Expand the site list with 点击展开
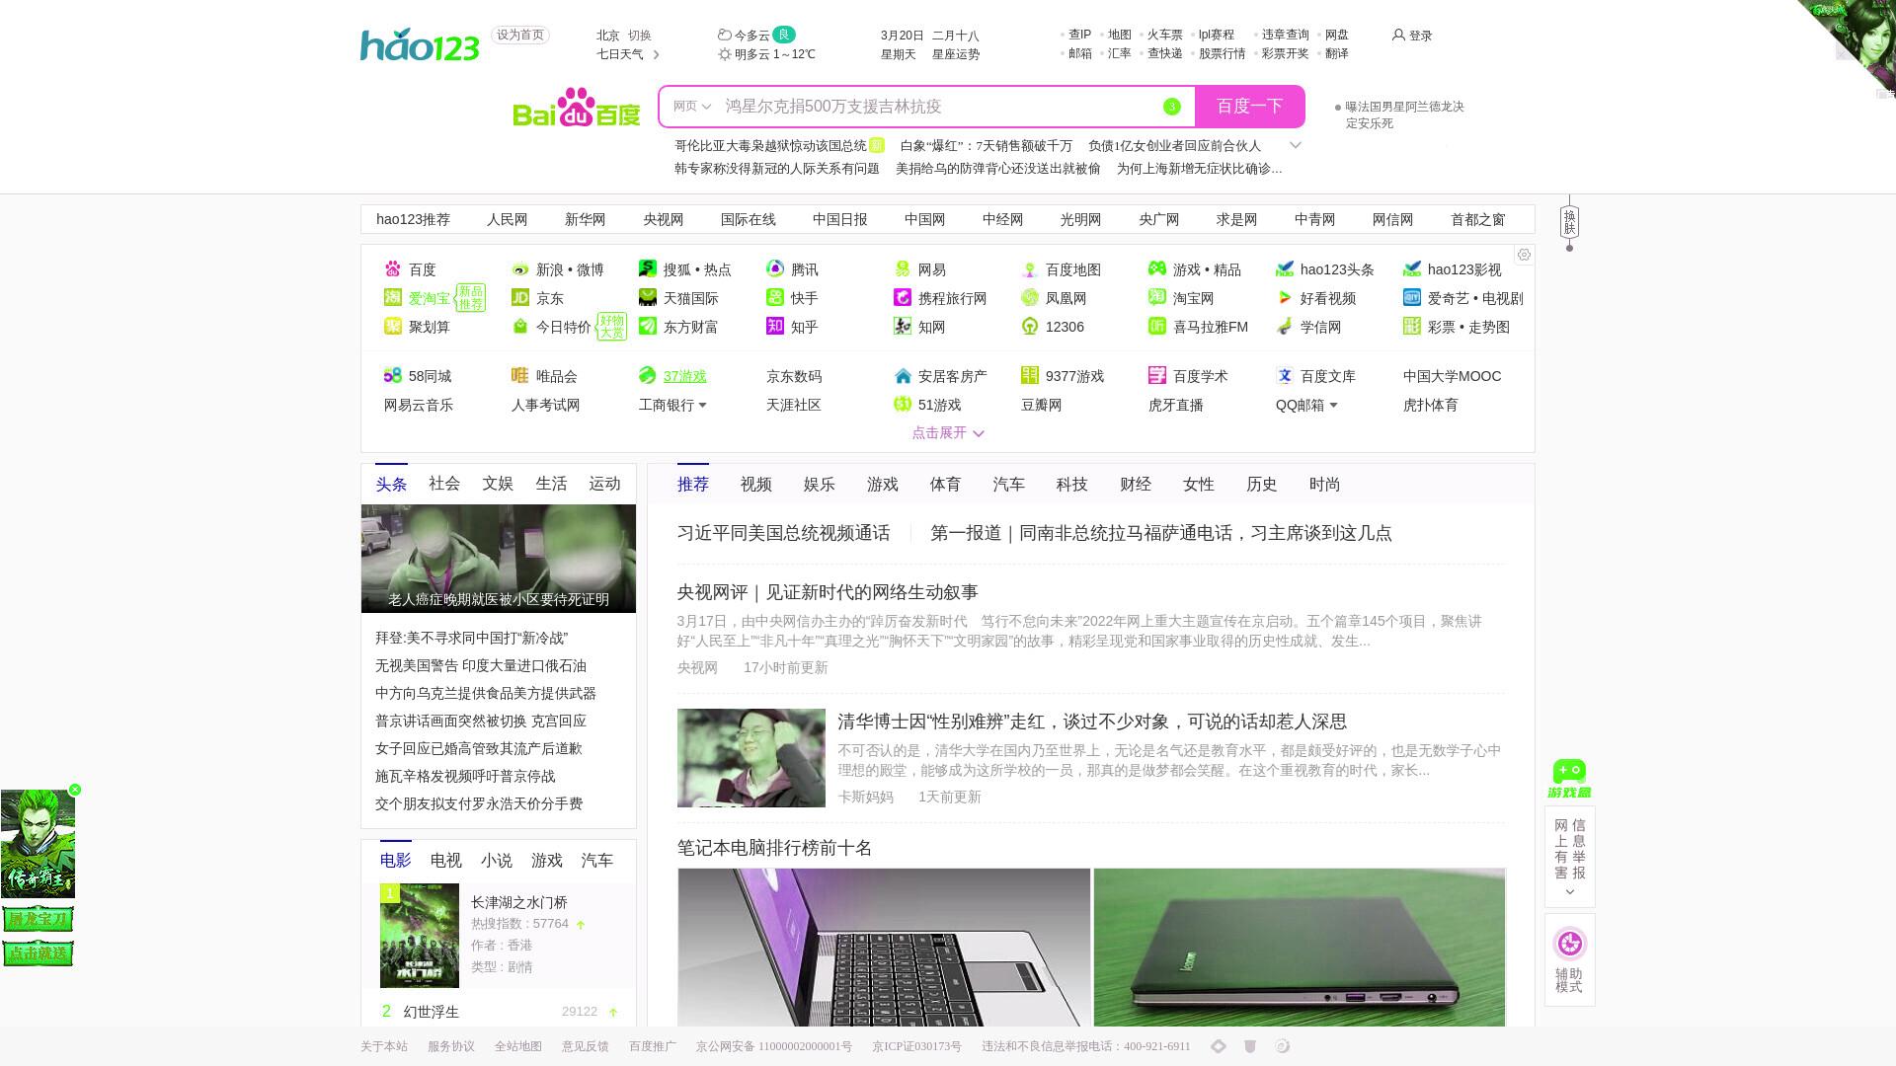Image resolution: width=1896 pixels, height=1066 pixels. point(948,432)
